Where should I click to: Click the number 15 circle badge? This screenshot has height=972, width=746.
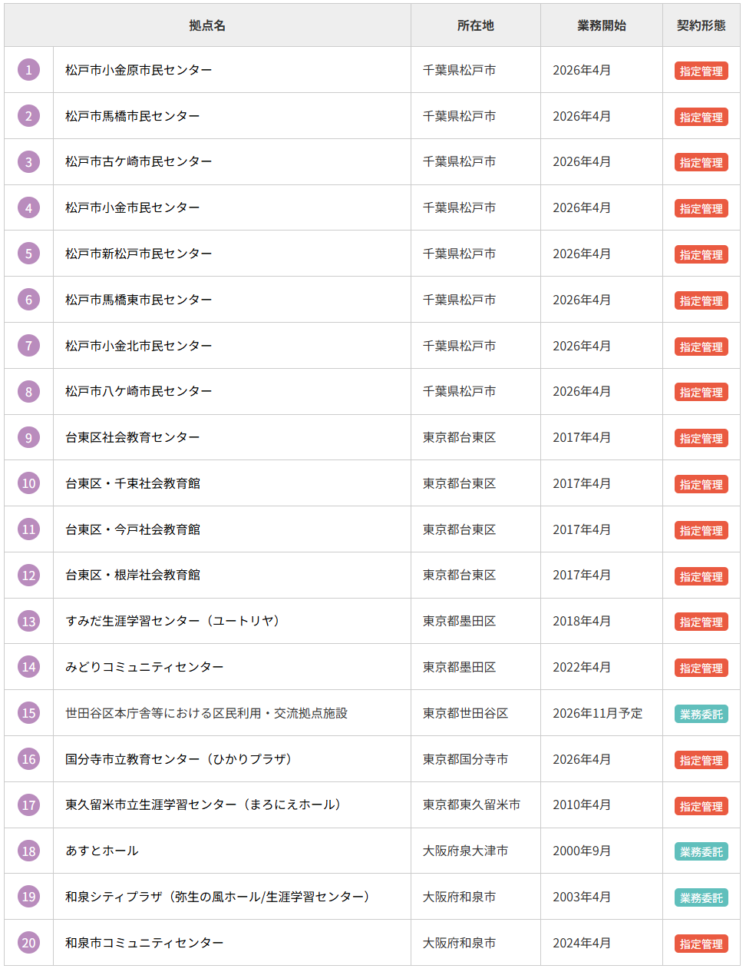pos(28,713)
